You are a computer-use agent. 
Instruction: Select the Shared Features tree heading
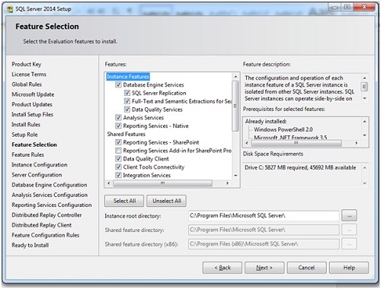click(126, 134)
